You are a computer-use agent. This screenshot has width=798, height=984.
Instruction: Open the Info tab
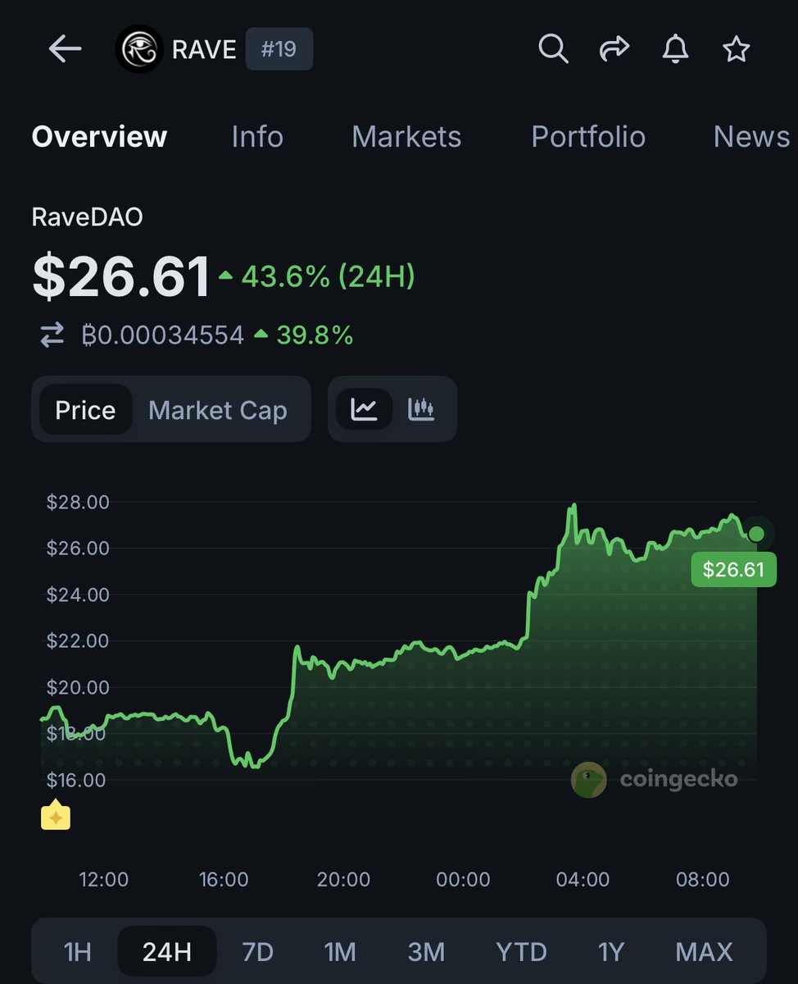257,136
